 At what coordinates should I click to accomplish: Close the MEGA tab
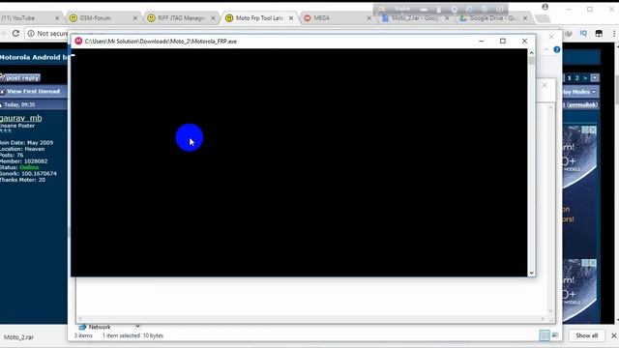369,18
